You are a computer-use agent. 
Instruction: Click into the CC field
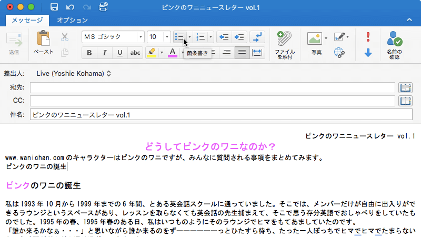213,101
